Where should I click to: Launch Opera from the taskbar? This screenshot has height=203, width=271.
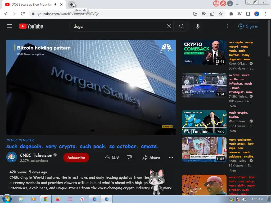(x=70, y=199)
